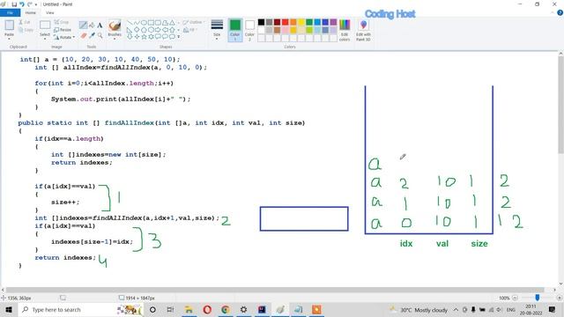Image resolution: width=564 pixels, height=317 pixels.
Task: Open the File menu
Action: coord(10,12)
